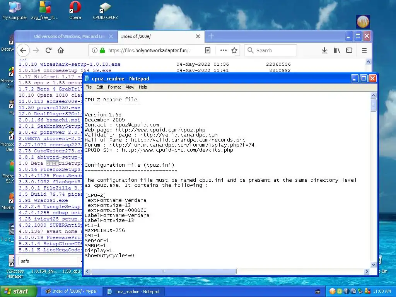Click browser page scrollbar up arrow
The width and height of the screenshot is (396, 297).
tap(368, 61)
